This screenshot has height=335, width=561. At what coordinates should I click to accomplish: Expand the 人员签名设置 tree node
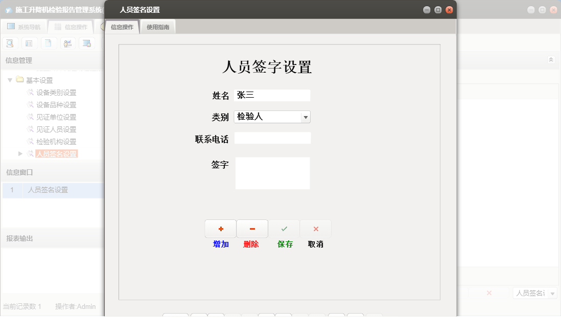click(x=20, y=153)
